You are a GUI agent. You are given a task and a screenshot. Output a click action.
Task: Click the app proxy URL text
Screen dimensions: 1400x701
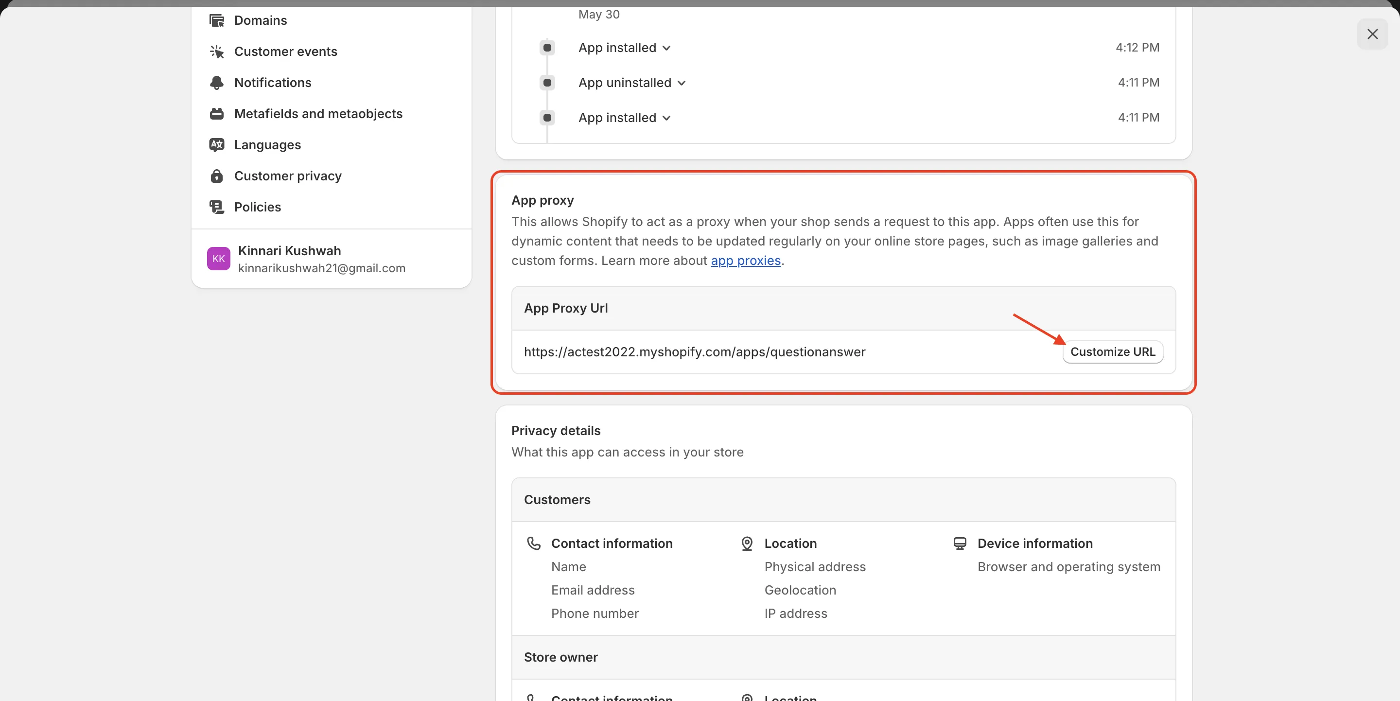tap(695, 352)
